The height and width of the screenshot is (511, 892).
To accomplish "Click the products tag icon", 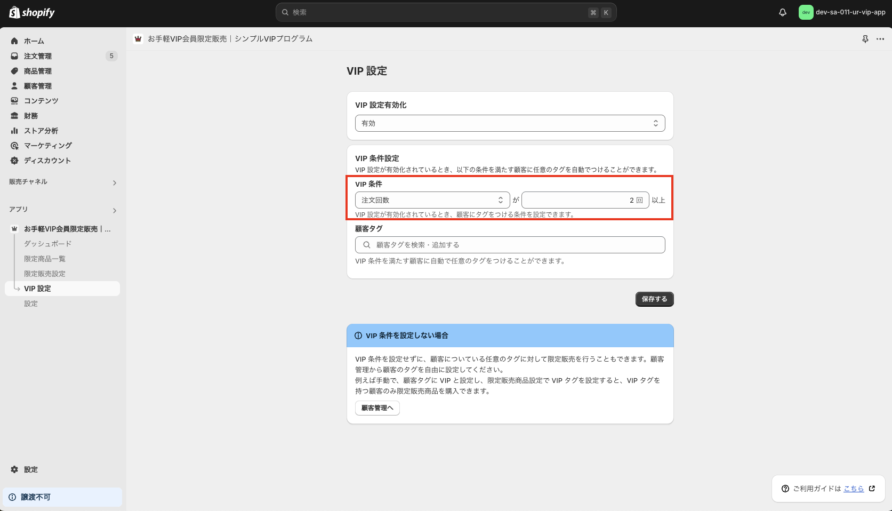I will 14,71.
